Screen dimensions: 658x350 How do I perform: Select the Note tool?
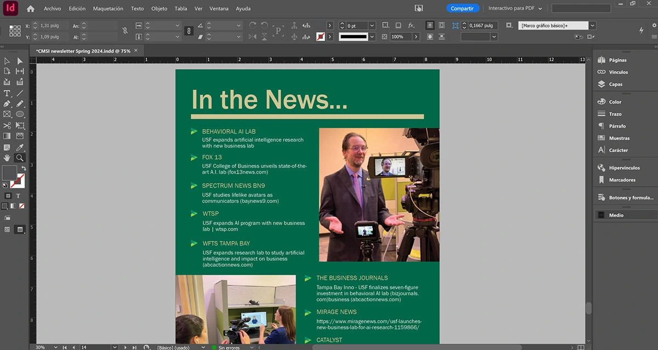pyautogui.click(x=7, y=147)
